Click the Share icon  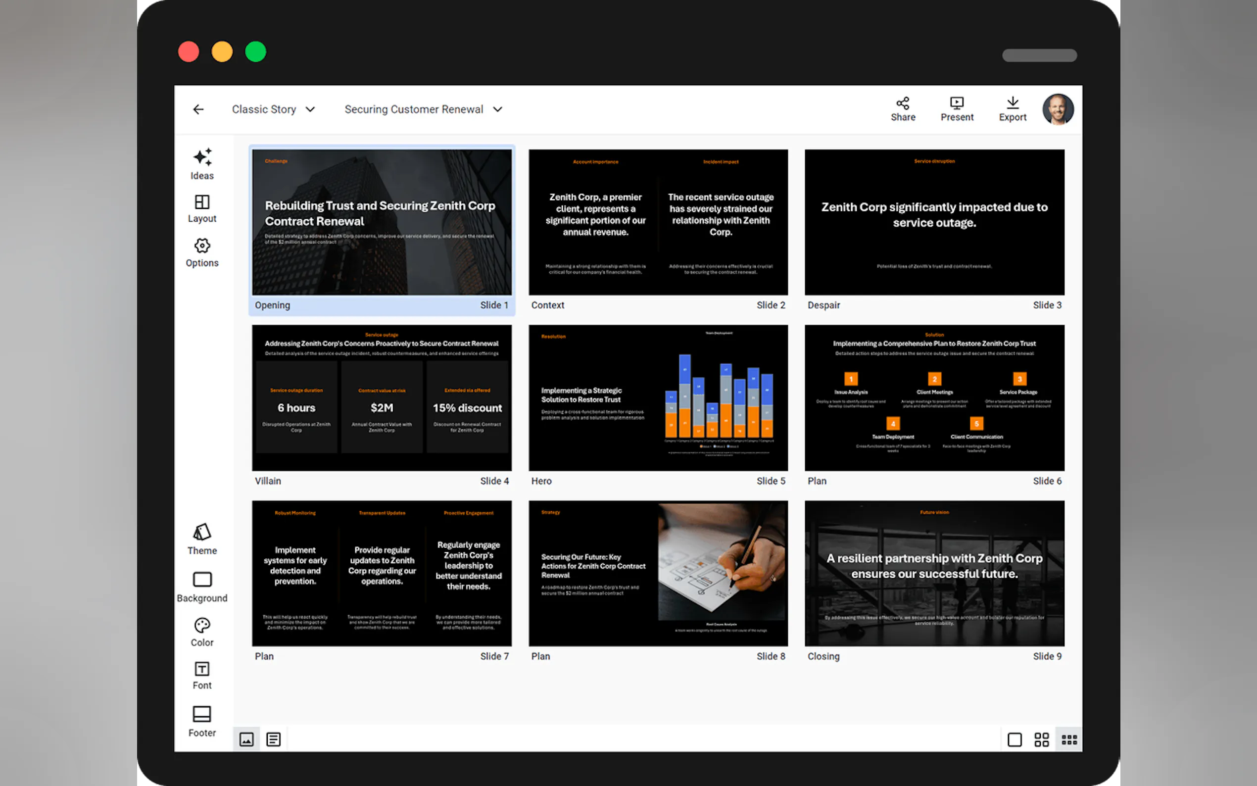click(903, 103)
